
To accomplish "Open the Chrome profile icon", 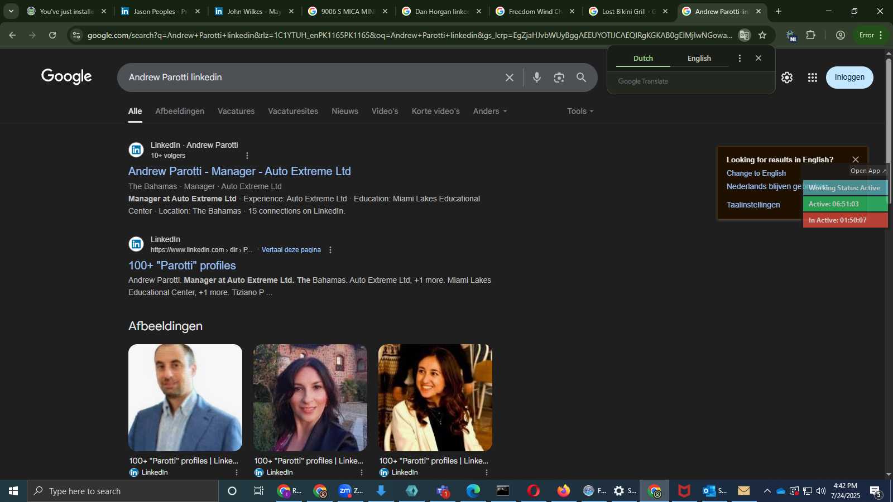I will click(841, 35).
